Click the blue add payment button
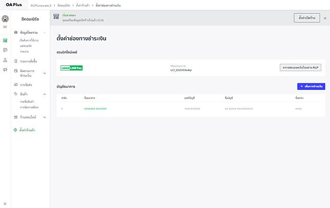Viewport: 330px width, 208px height. (311, 86)
